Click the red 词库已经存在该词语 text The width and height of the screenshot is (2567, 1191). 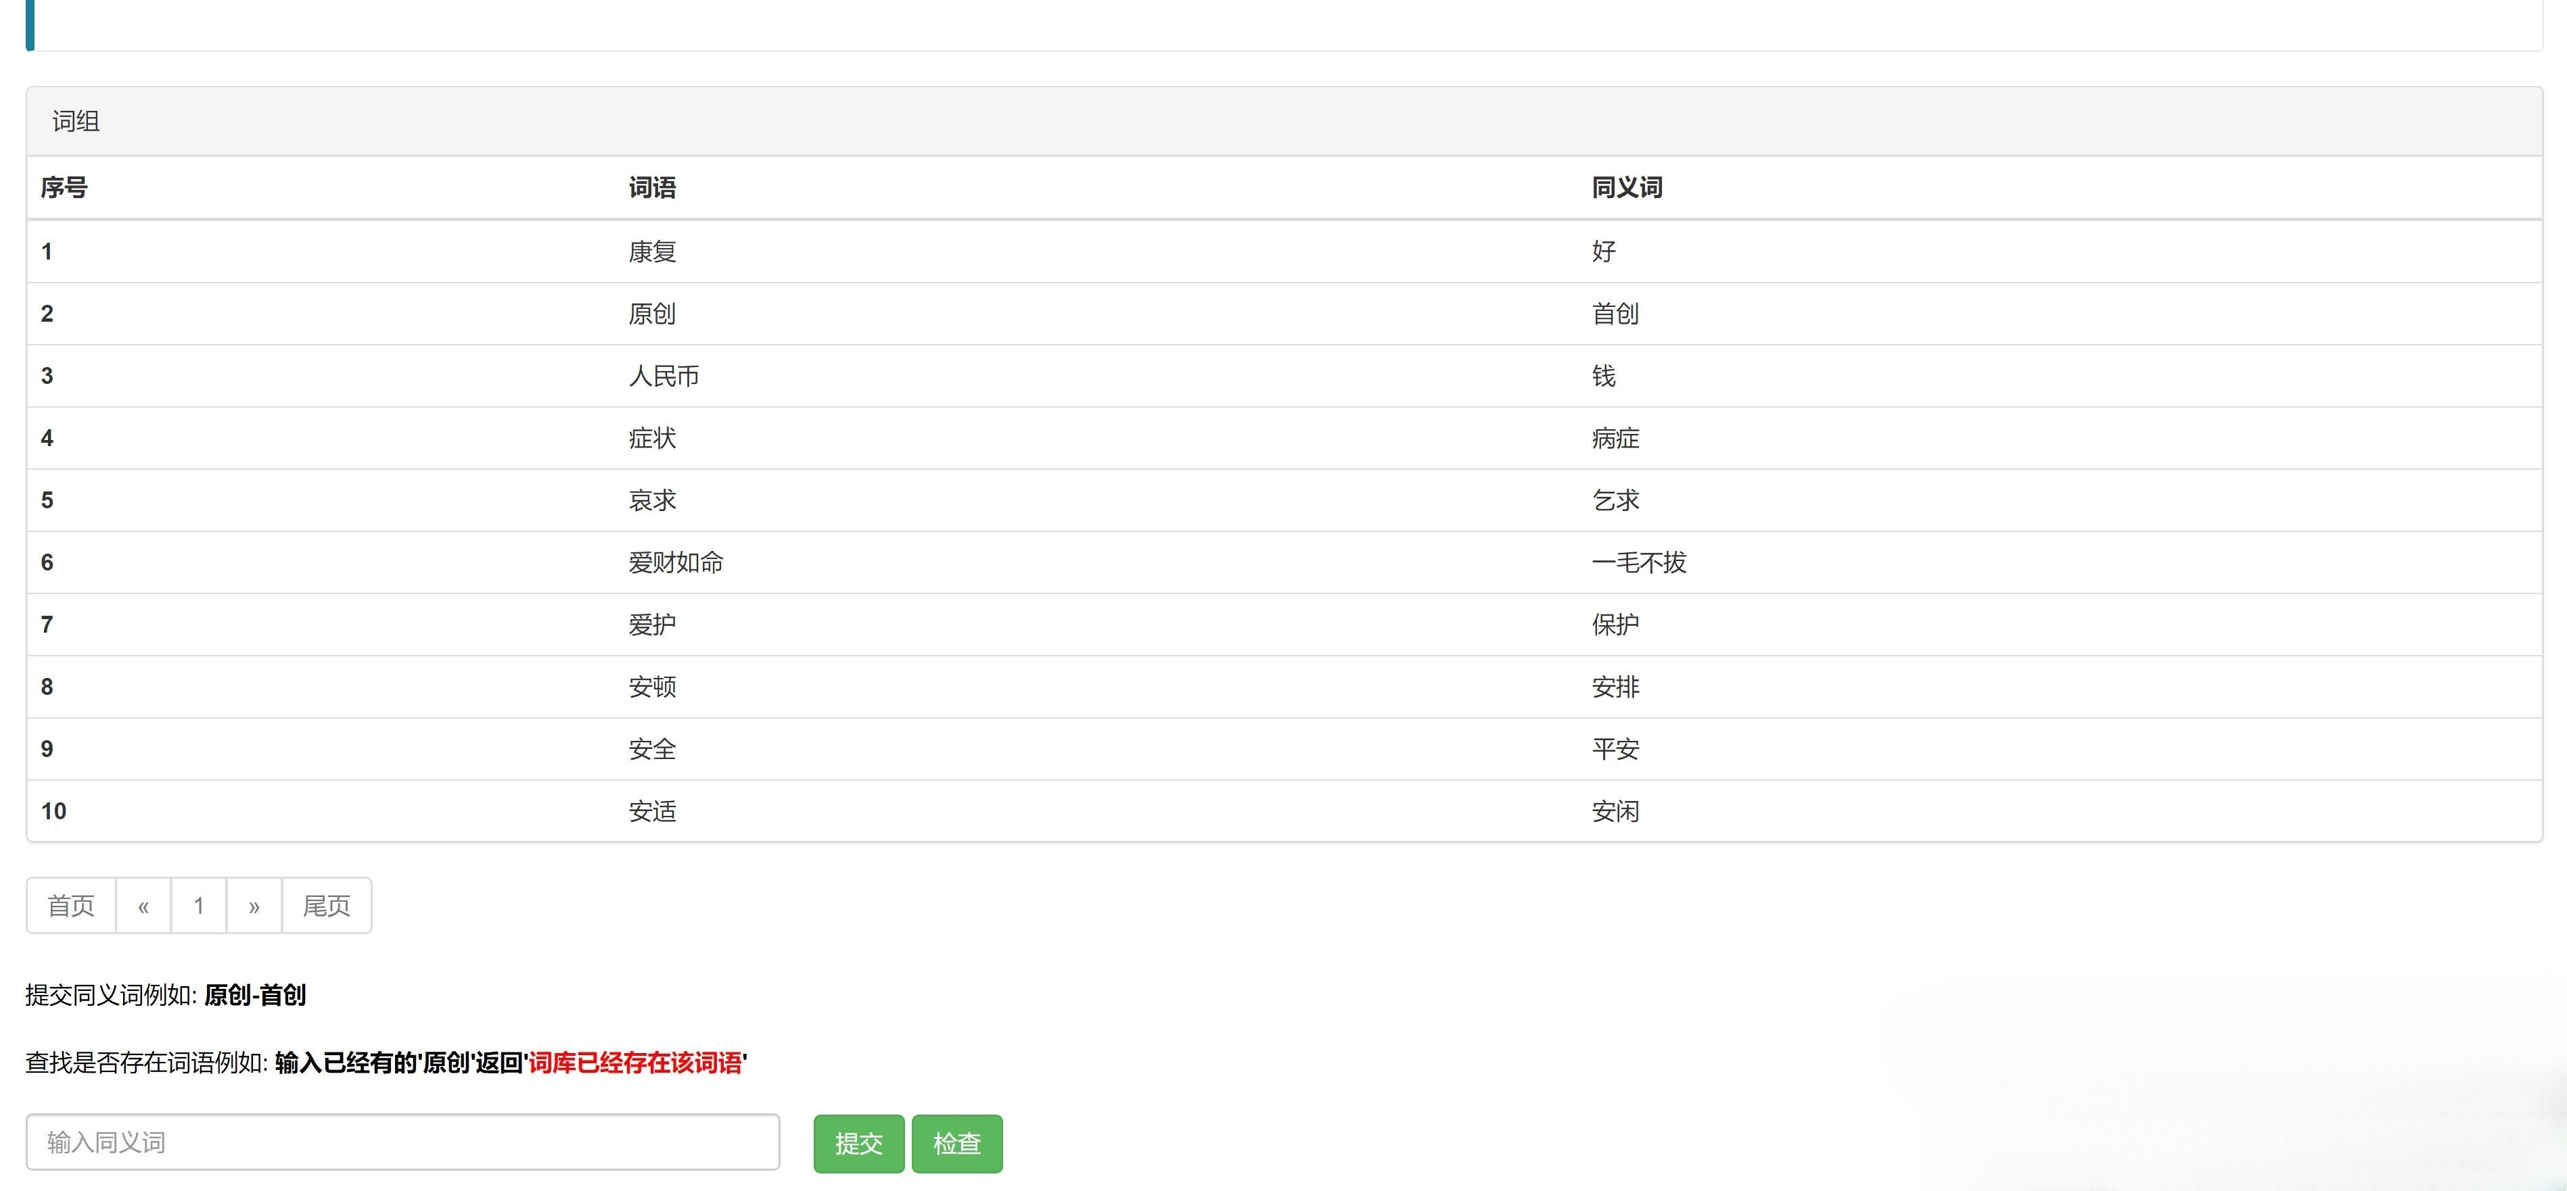tap(634, 1063)
